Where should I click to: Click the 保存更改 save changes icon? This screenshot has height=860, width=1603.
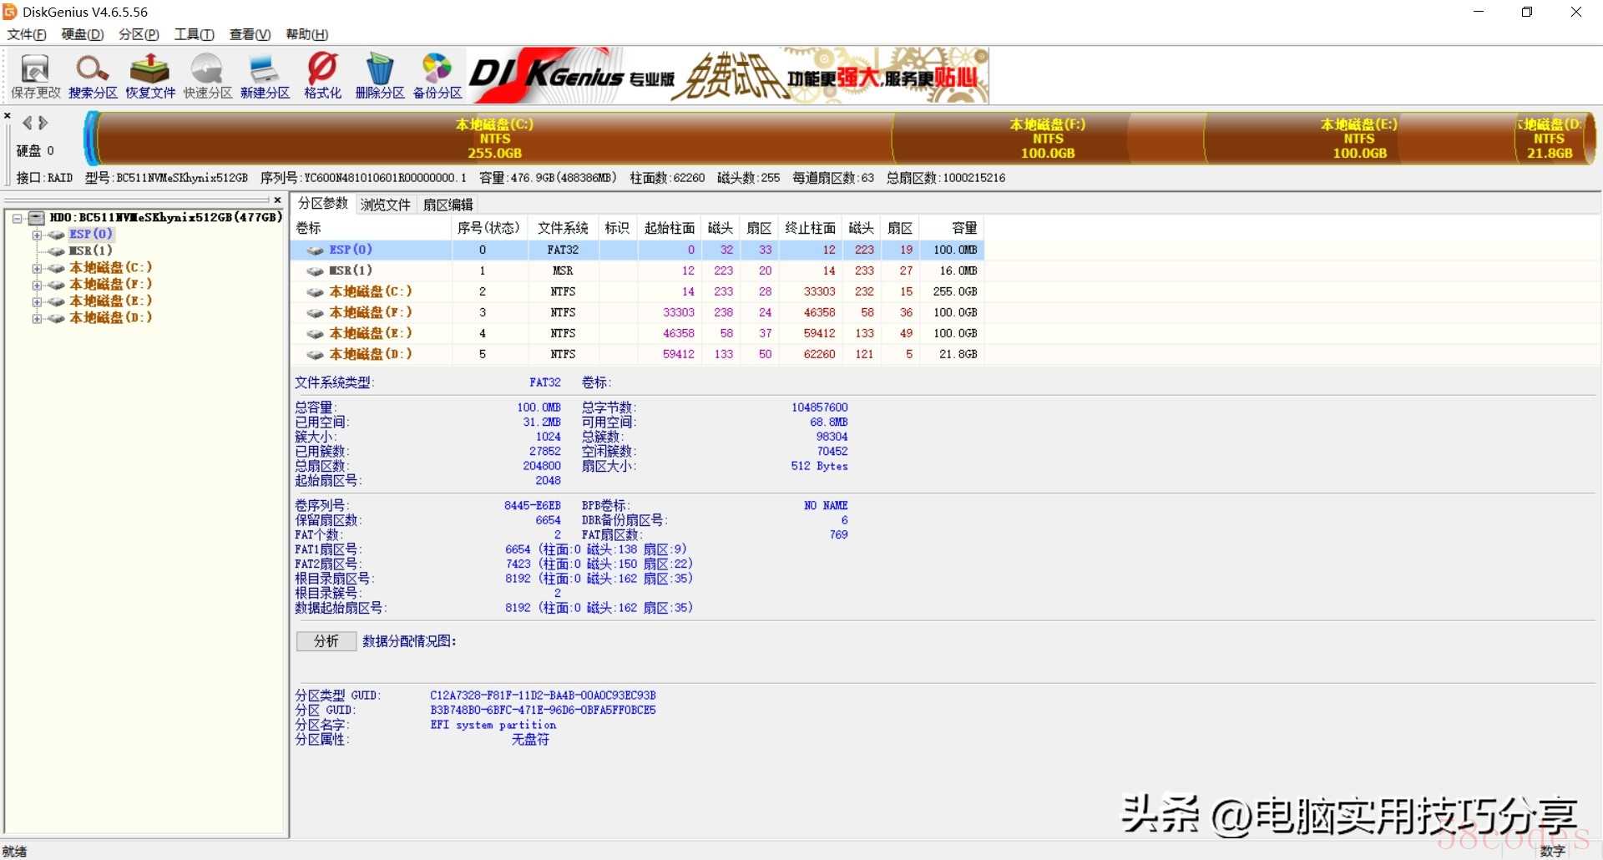coord(35,76)
